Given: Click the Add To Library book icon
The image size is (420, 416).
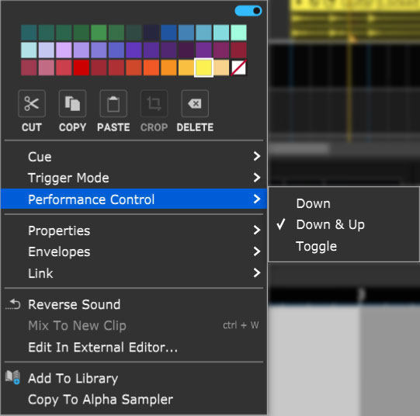Looking at the screenshot, I should [12, 377].
